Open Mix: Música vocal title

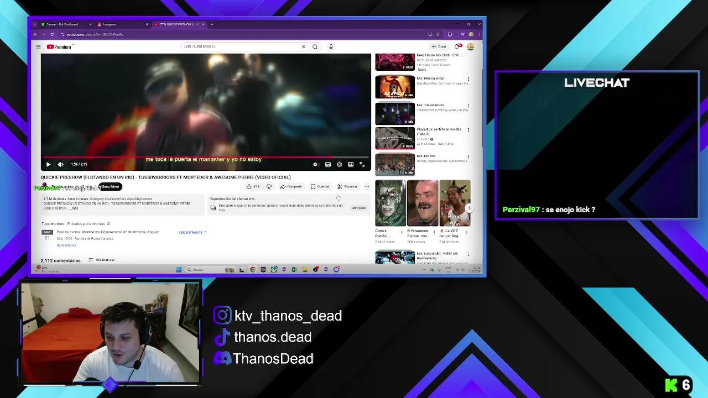pyautogui.click(x=430, y=78)
